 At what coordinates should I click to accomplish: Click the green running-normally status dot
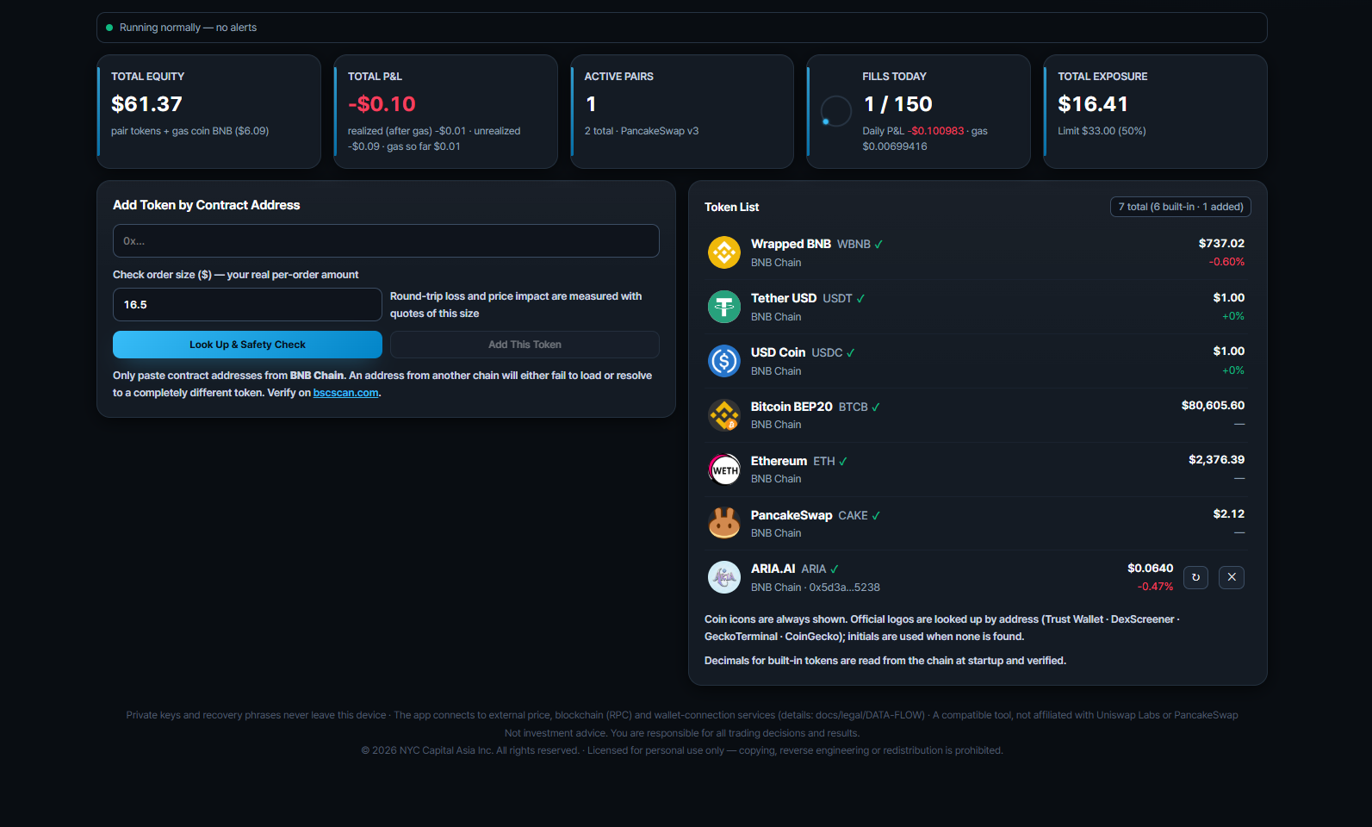pyautogui.click(x=109, y=28)
